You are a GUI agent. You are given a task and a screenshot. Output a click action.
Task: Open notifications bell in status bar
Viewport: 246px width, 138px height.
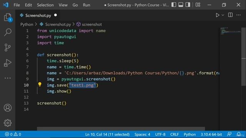pyautogui.click(x=239, y=134)
